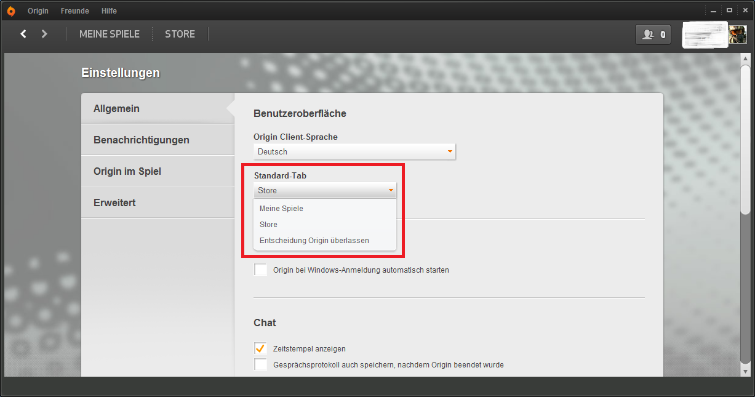Viewport: 755px width, 397px height.
Task: Click the scrollbar up arrow
Action: point(745,58)
